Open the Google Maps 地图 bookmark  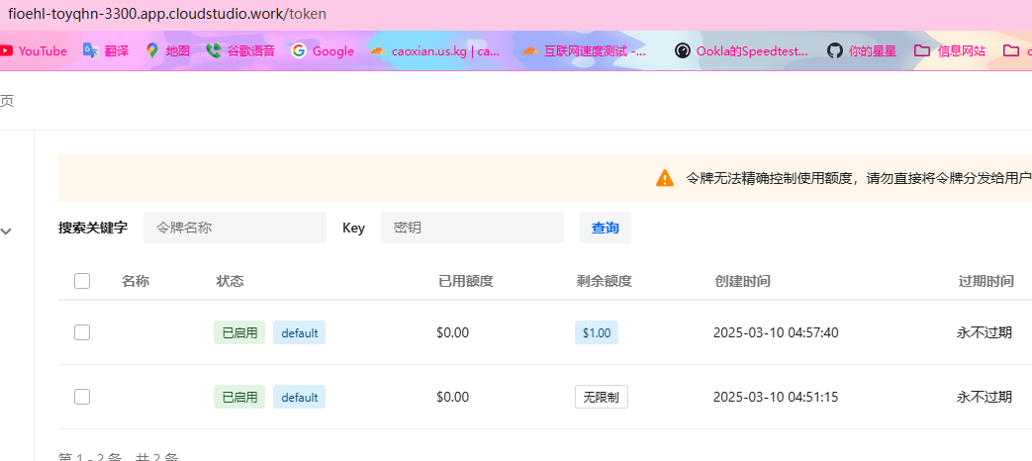coord(167,50)
